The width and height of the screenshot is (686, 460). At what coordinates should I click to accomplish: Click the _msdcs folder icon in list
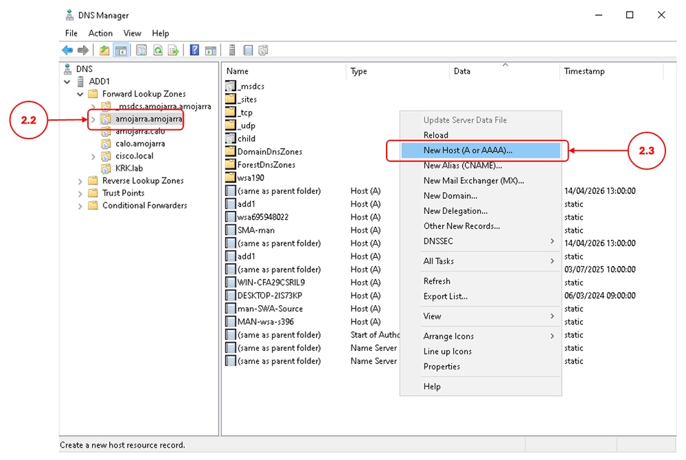[x=231, y=86]
